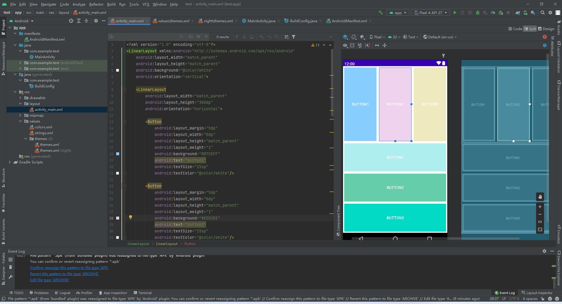Screen dimensions: 562x304
Task: Click Confirm reassign pattern to APK link
Action: [x=69, y=268]
